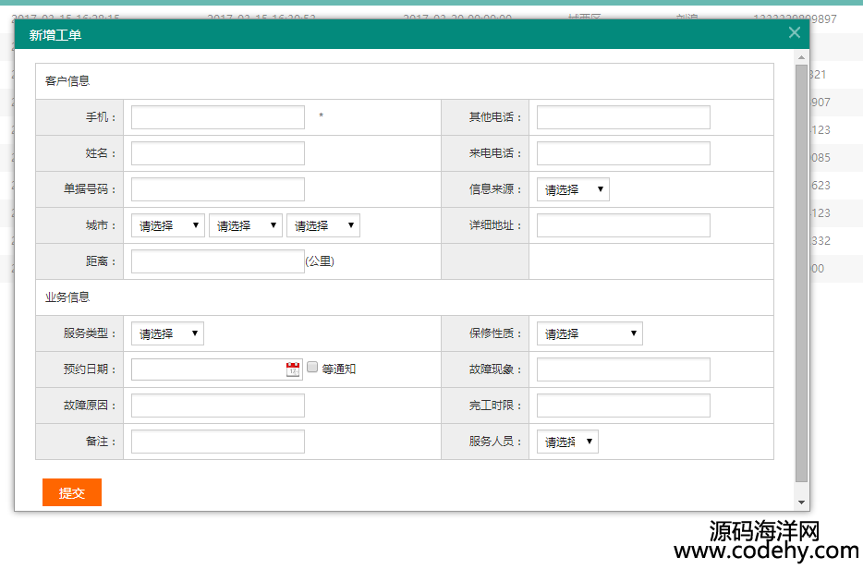This screenshot has width=863, height=569.
Task: Open the 服务类型 dropdown
Action: (x=167, y=333)
